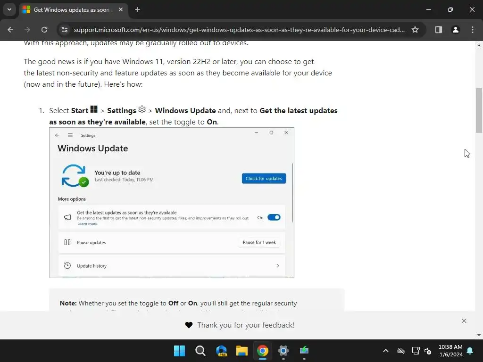Open the Chrome three-dot menu

pos(473,30)
